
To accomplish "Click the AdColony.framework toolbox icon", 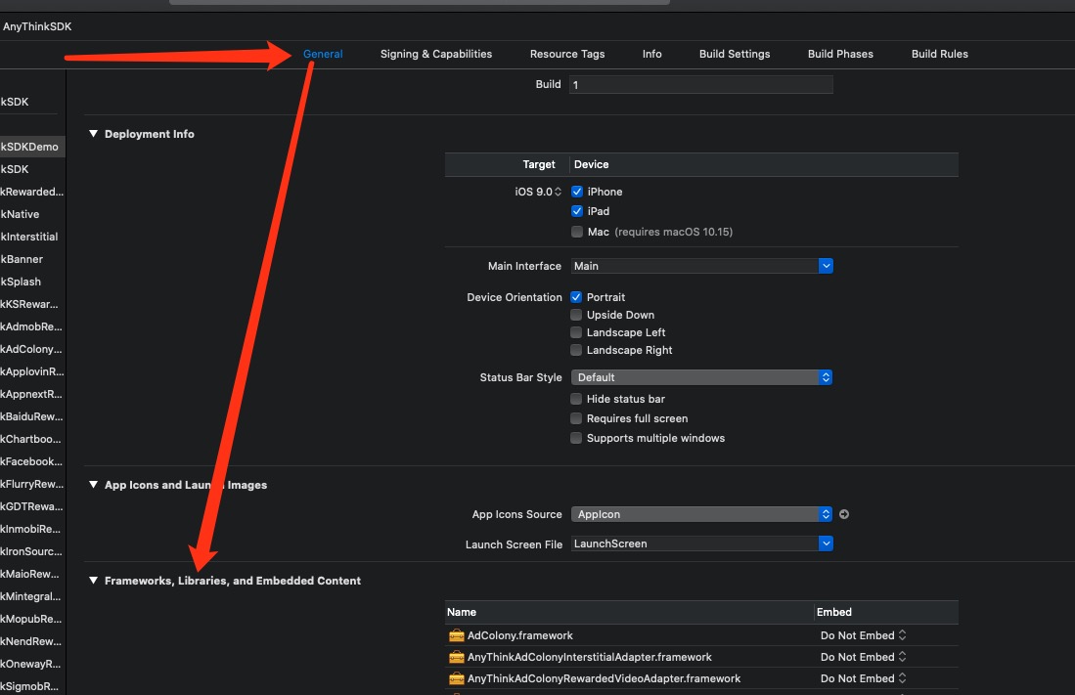I will point(457,635).
